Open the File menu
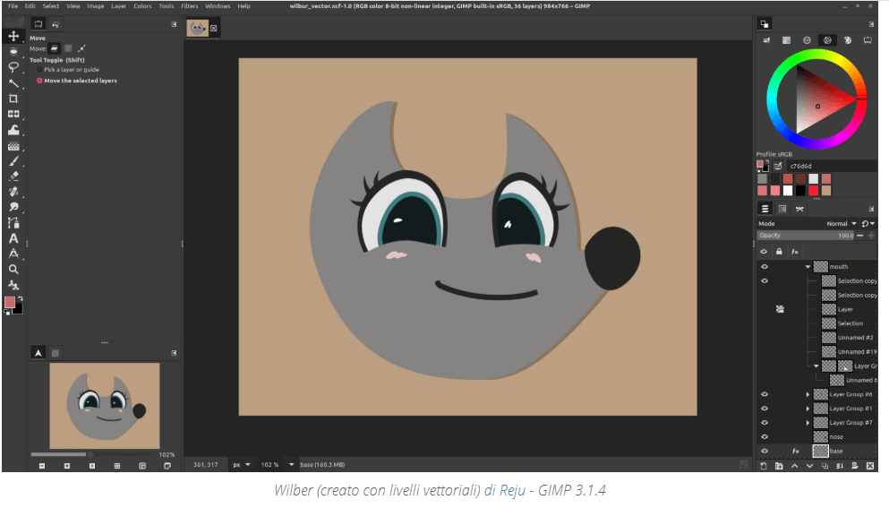Image resolution: width=889 pixels, height=508 pixels. point(13,6)
